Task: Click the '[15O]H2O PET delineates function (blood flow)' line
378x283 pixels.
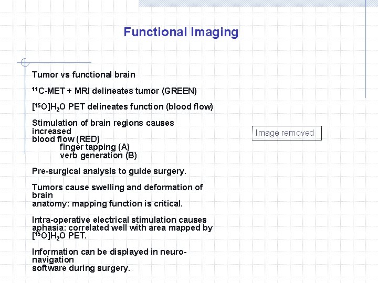Action: point(122,107)
